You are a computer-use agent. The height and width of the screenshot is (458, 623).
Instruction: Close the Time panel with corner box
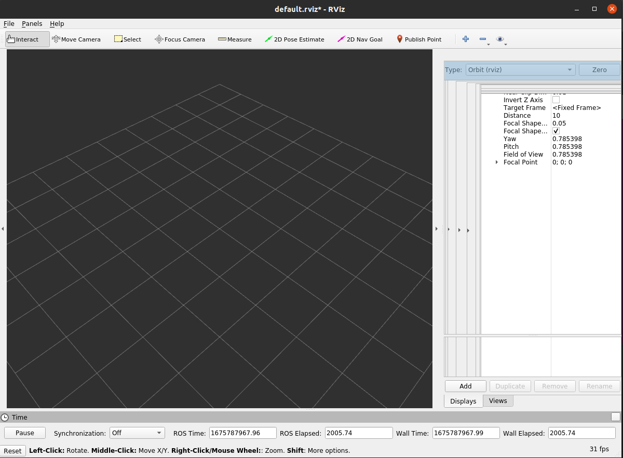tap(616, 417)
